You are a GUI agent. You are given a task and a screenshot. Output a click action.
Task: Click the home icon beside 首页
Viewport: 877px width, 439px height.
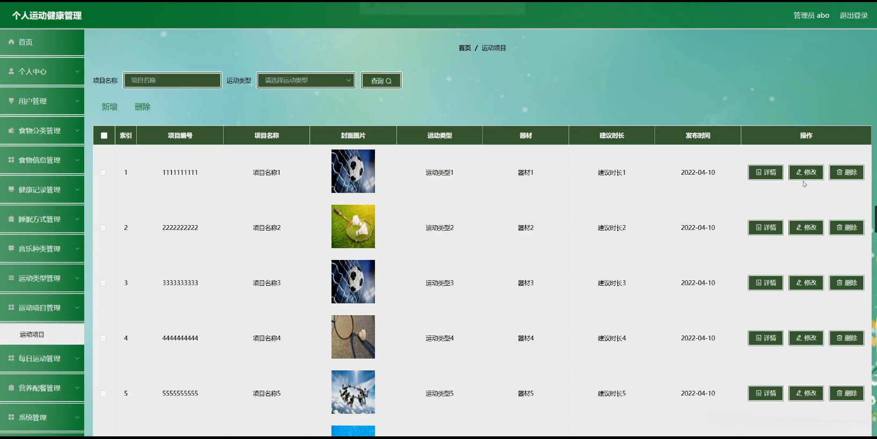(x=11, y=42)
